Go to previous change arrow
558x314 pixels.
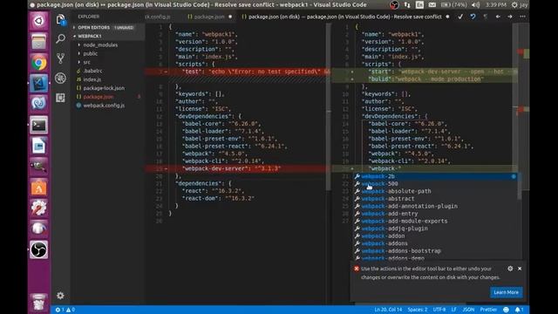click(498, 17)
